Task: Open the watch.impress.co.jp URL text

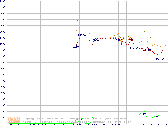Action: (93, 122)
